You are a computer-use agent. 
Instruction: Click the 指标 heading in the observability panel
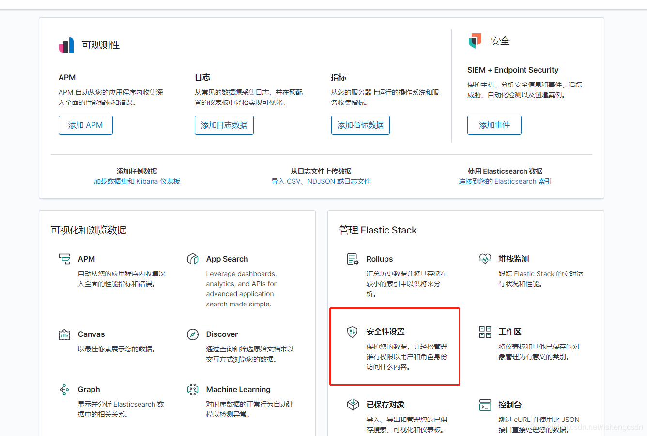point(339,77)
